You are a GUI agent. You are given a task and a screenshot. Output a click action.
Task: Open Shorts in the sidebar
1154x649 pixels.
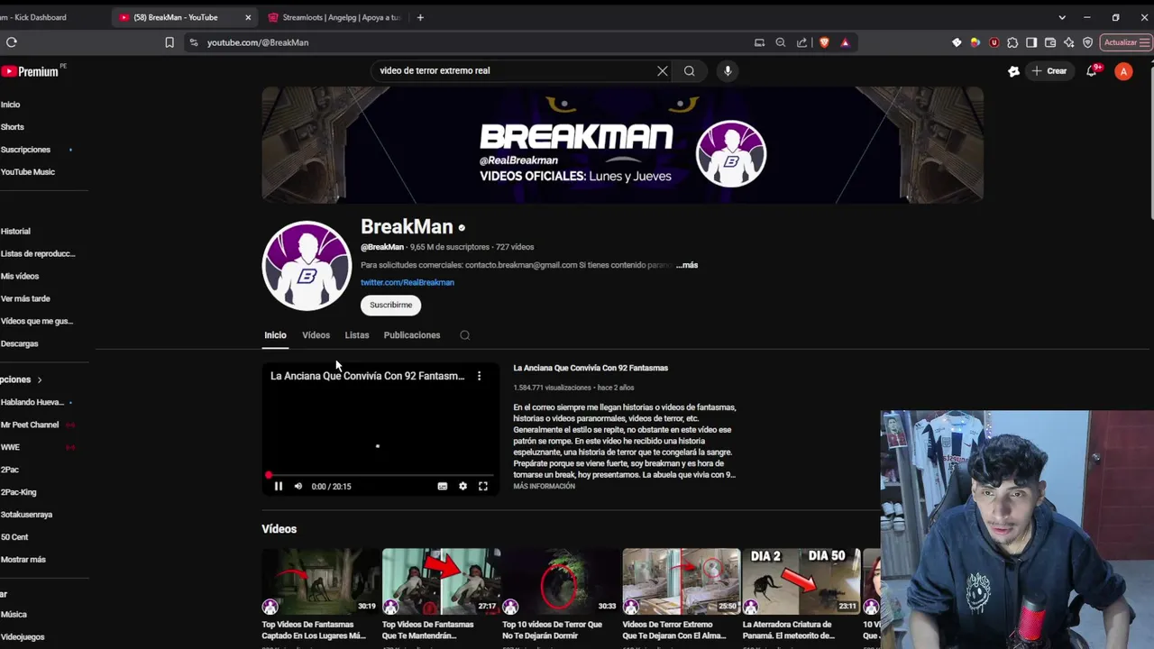pos(13,127)
